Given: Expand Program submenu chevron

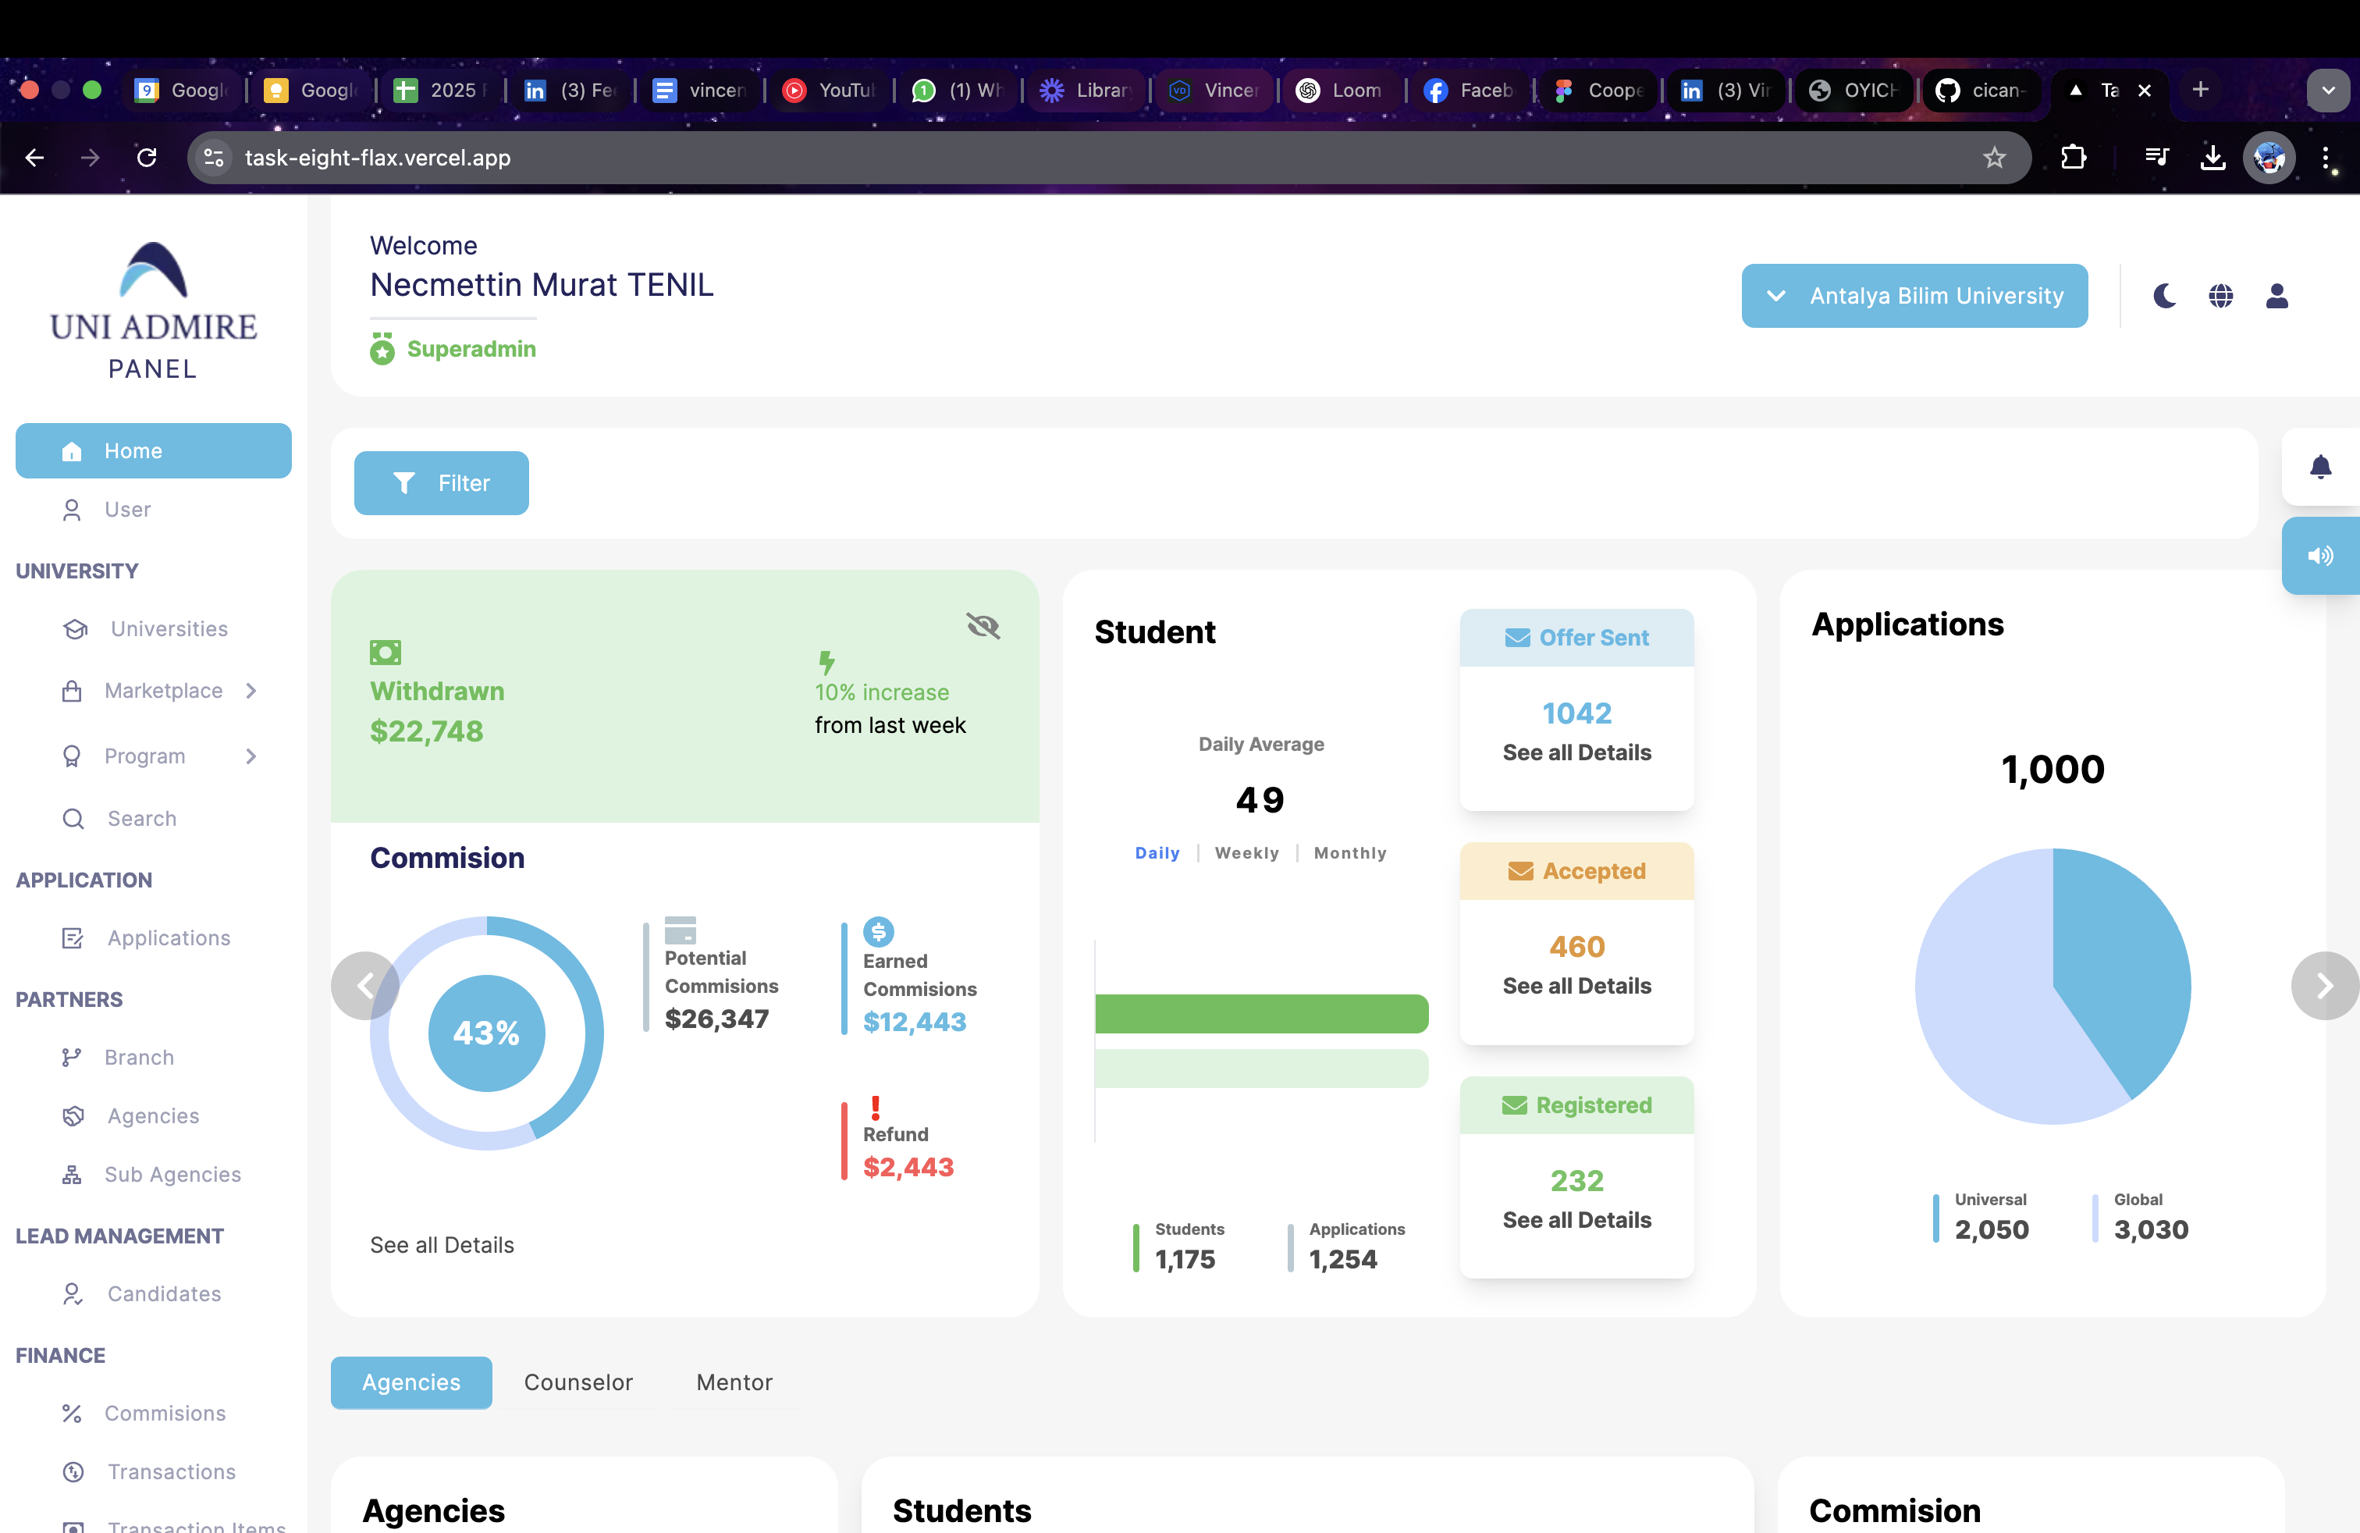Looking at the screenshot, I should tap(251, 756).
